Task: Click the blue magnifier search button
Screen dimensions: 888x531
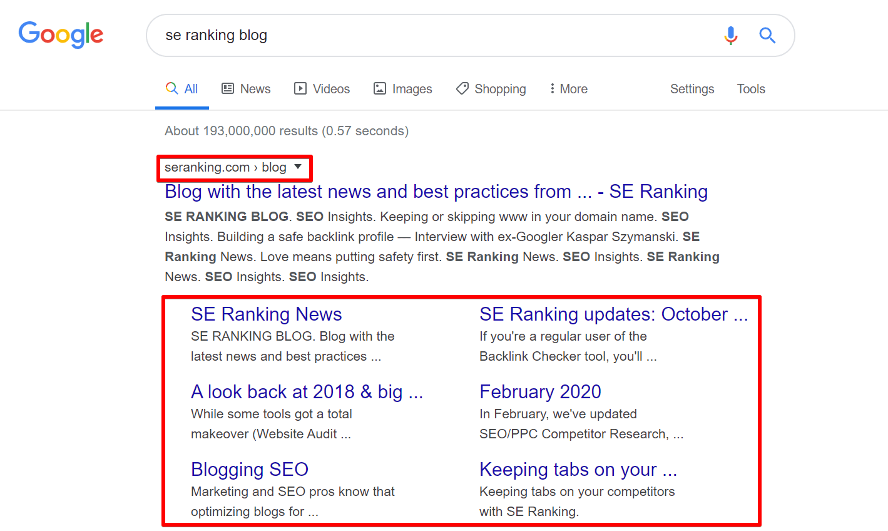Action: click(x=767, y=35)
